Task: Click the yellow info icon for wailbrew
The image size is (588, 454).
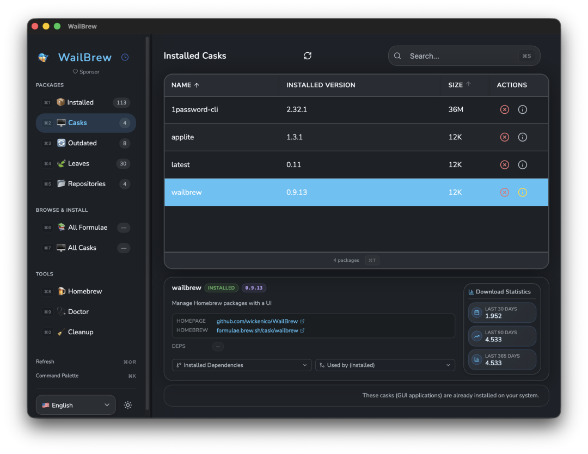Action: point(522,192)
